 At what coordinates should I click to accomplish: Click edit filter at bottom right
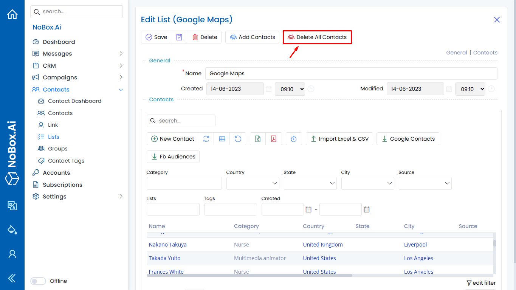click(x=480, y=282)
